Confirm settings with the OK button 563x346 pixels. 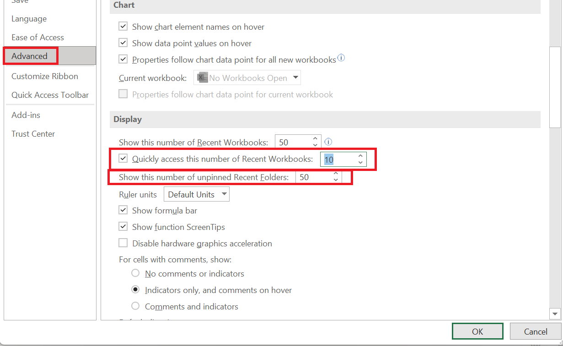[477, 331]
